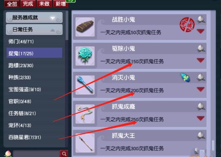The height and width of the screenshot is (157, 221).
Task: Expand 抓鬼成瘾 achievement details arrow
Action: [x=200, y=118]
